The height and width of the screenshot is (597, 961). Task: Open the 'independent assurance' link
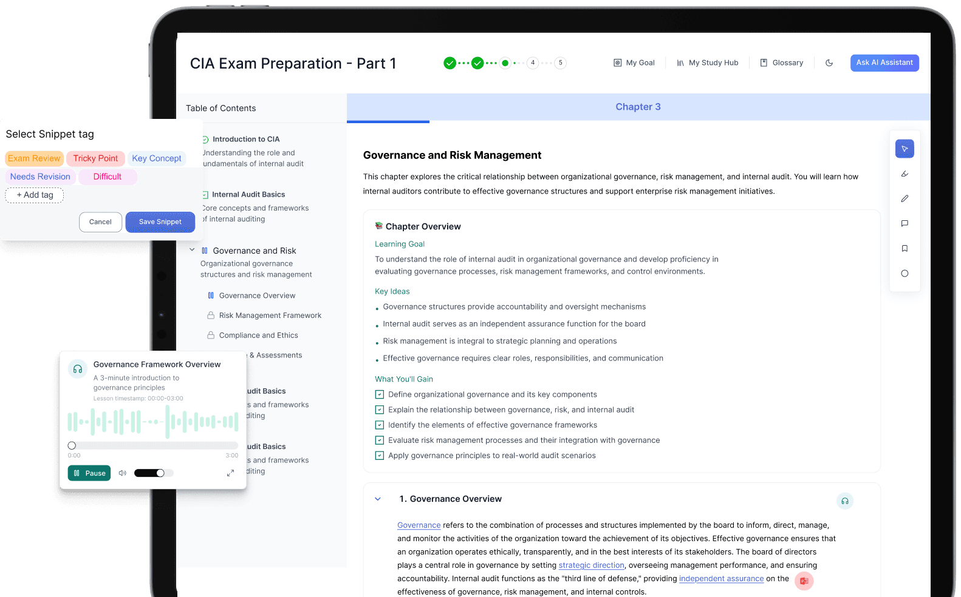[x=721, y=579]
